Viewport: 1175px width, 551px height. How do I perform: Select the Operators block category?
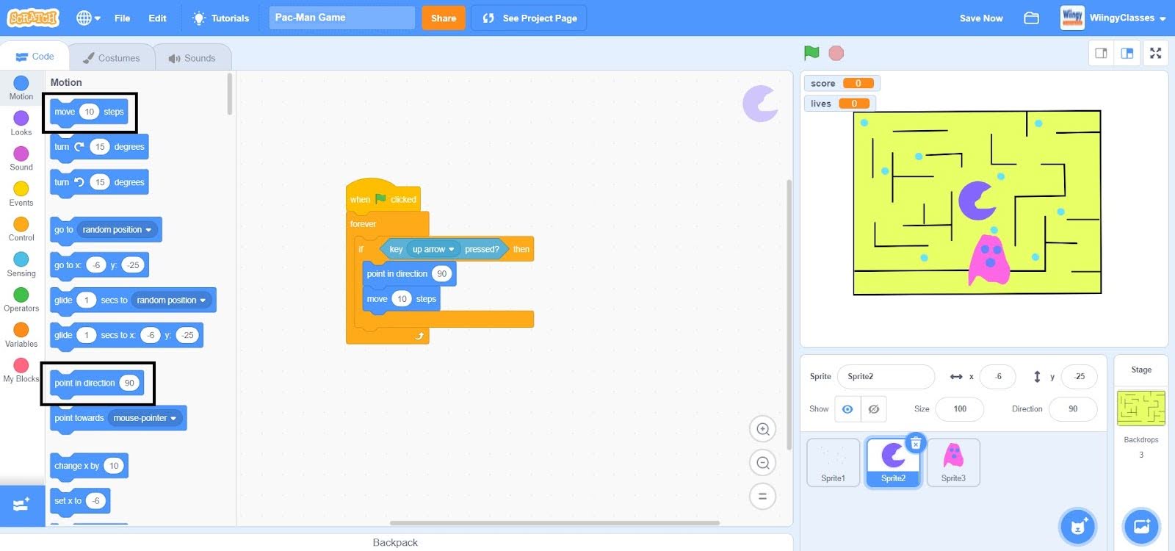[x=21, y=299]
